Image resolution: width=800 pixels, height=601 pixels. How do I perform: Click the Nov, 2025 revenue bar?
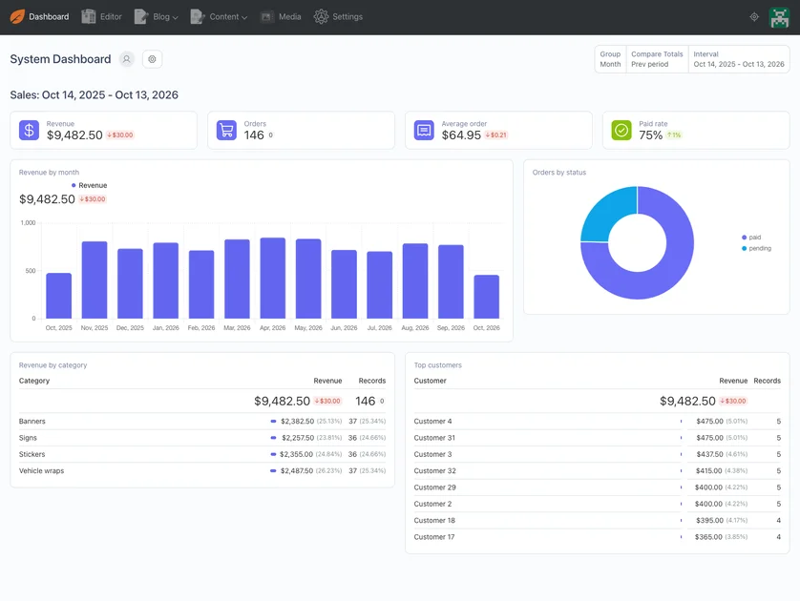(x=95, y=280)
